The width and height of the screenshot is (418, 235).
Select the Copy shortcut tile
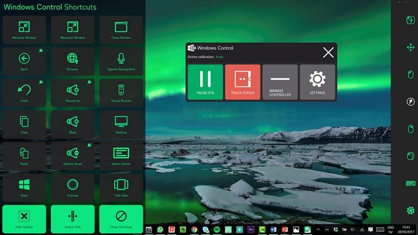[24, 124]
